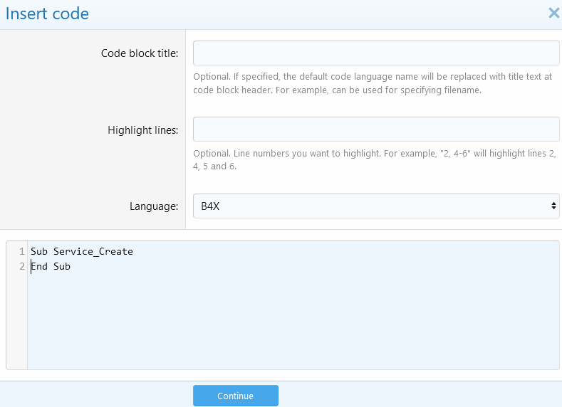Screen dimensions: 562x407
Task: Click empty area below code in editor
Action: (x=285, y=320)
